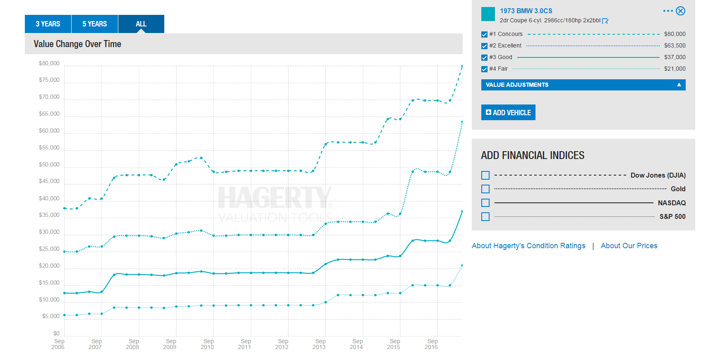This screenshot has height=361, width=706.
Task: Click the 2dr Coupe 6-cyl description text
Action: point(550,20)
